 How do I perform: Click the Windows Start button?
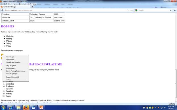pyautogui.click(x=3, y=107)
